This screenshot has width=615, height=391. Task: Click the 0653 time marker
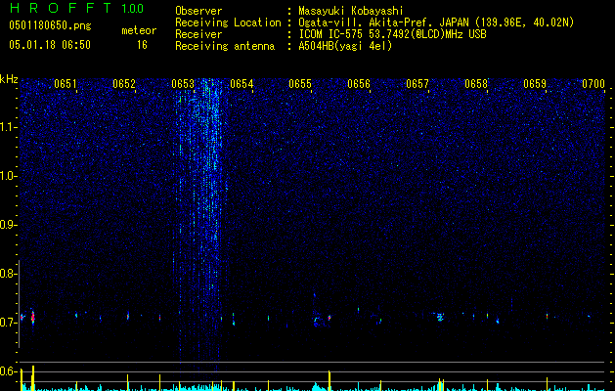pos(183,84)
